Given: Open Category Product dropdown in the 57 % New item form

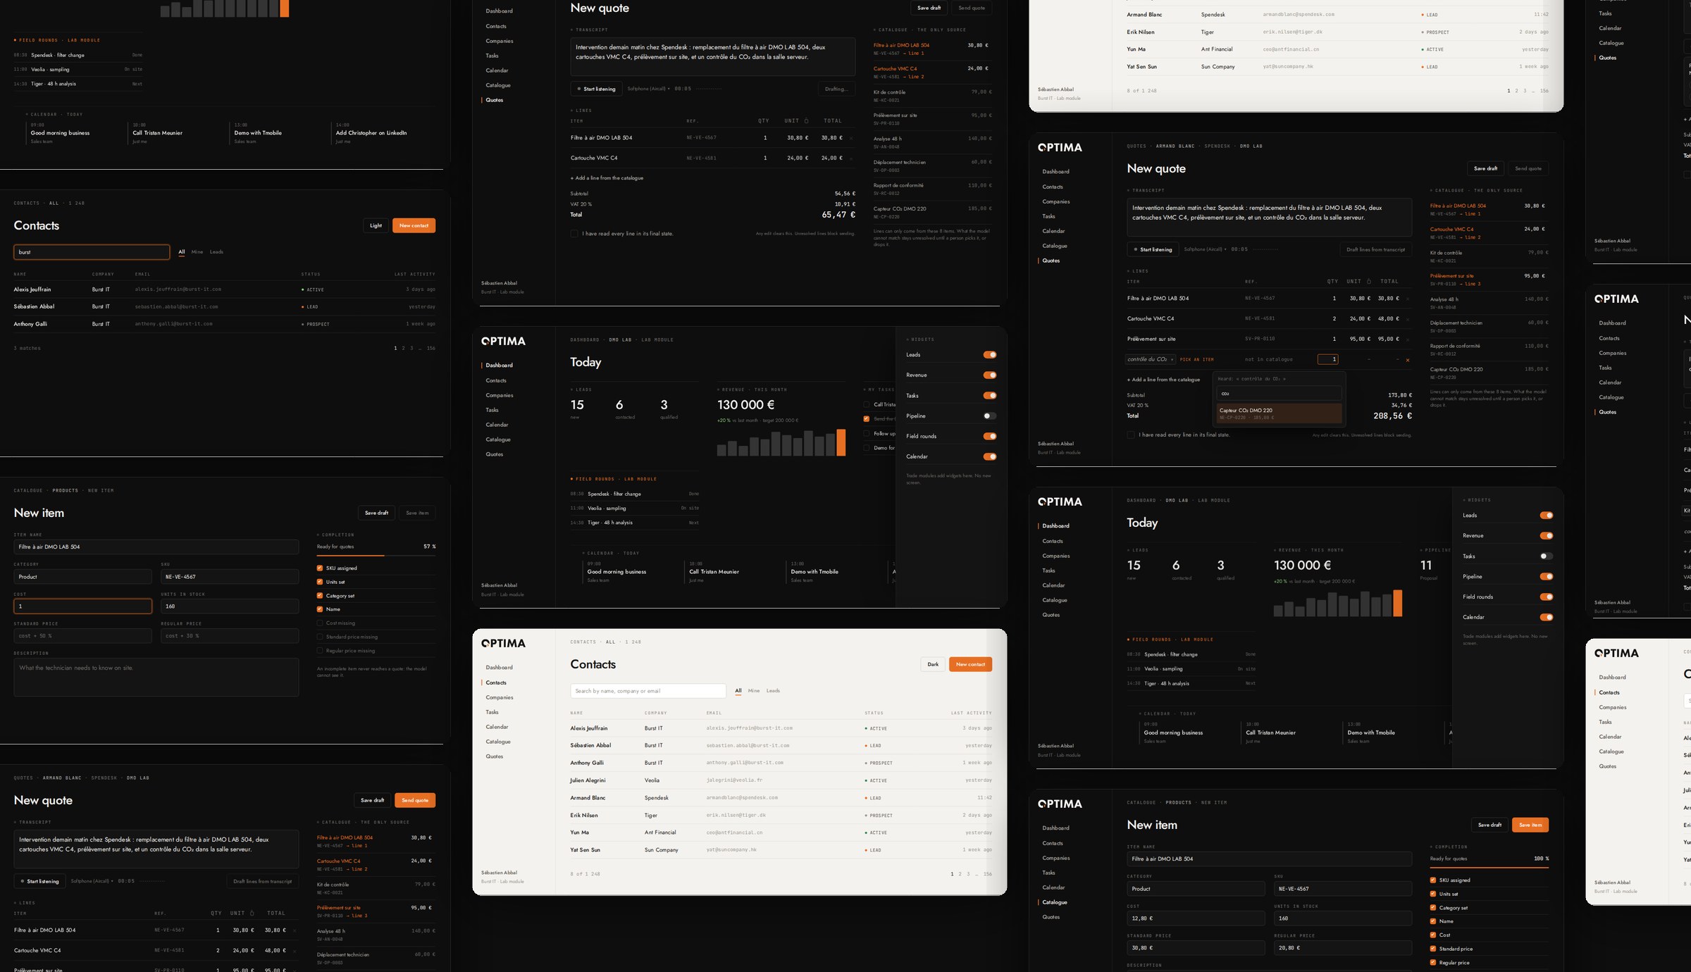Looking at the screenshot, I should tap(82, 577).
